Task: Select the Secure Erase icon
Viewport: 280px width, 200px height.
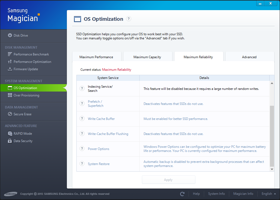Action: pyautogui.click(x=10, y=114)
